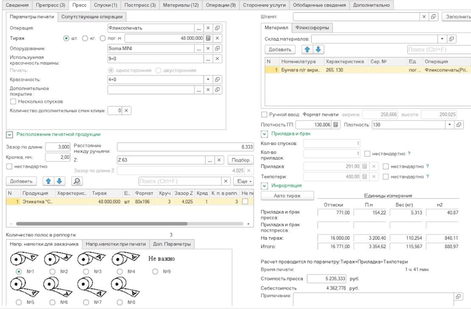
Task: Move material row down with blue arrow
Action: pyautogui.click(x=318, y=49)
